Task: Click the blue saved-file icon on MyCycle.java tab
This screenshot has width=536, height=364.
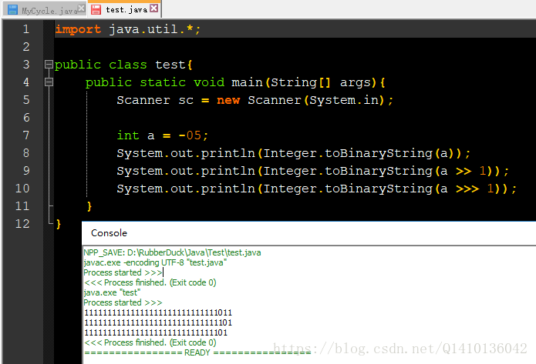Action: (x=12, y=9)
